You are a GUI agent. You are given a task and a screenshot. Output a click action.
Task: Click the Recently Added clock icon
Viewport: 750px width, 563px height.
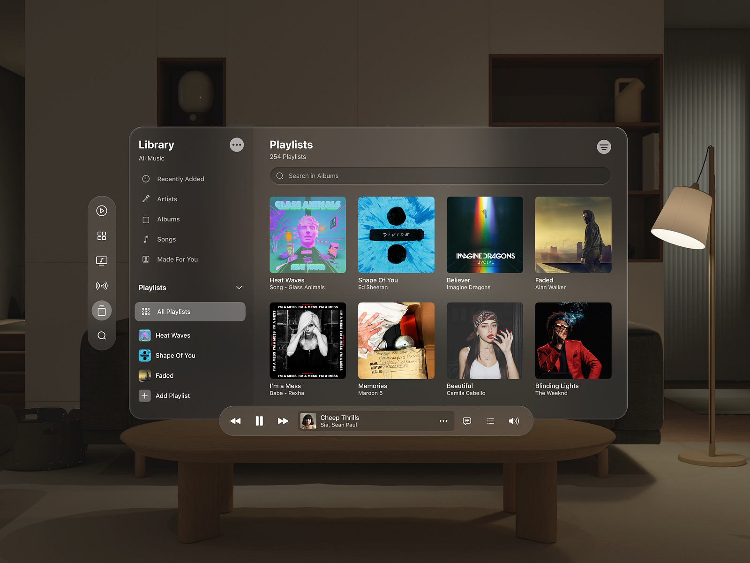click(x=146, y=179)
